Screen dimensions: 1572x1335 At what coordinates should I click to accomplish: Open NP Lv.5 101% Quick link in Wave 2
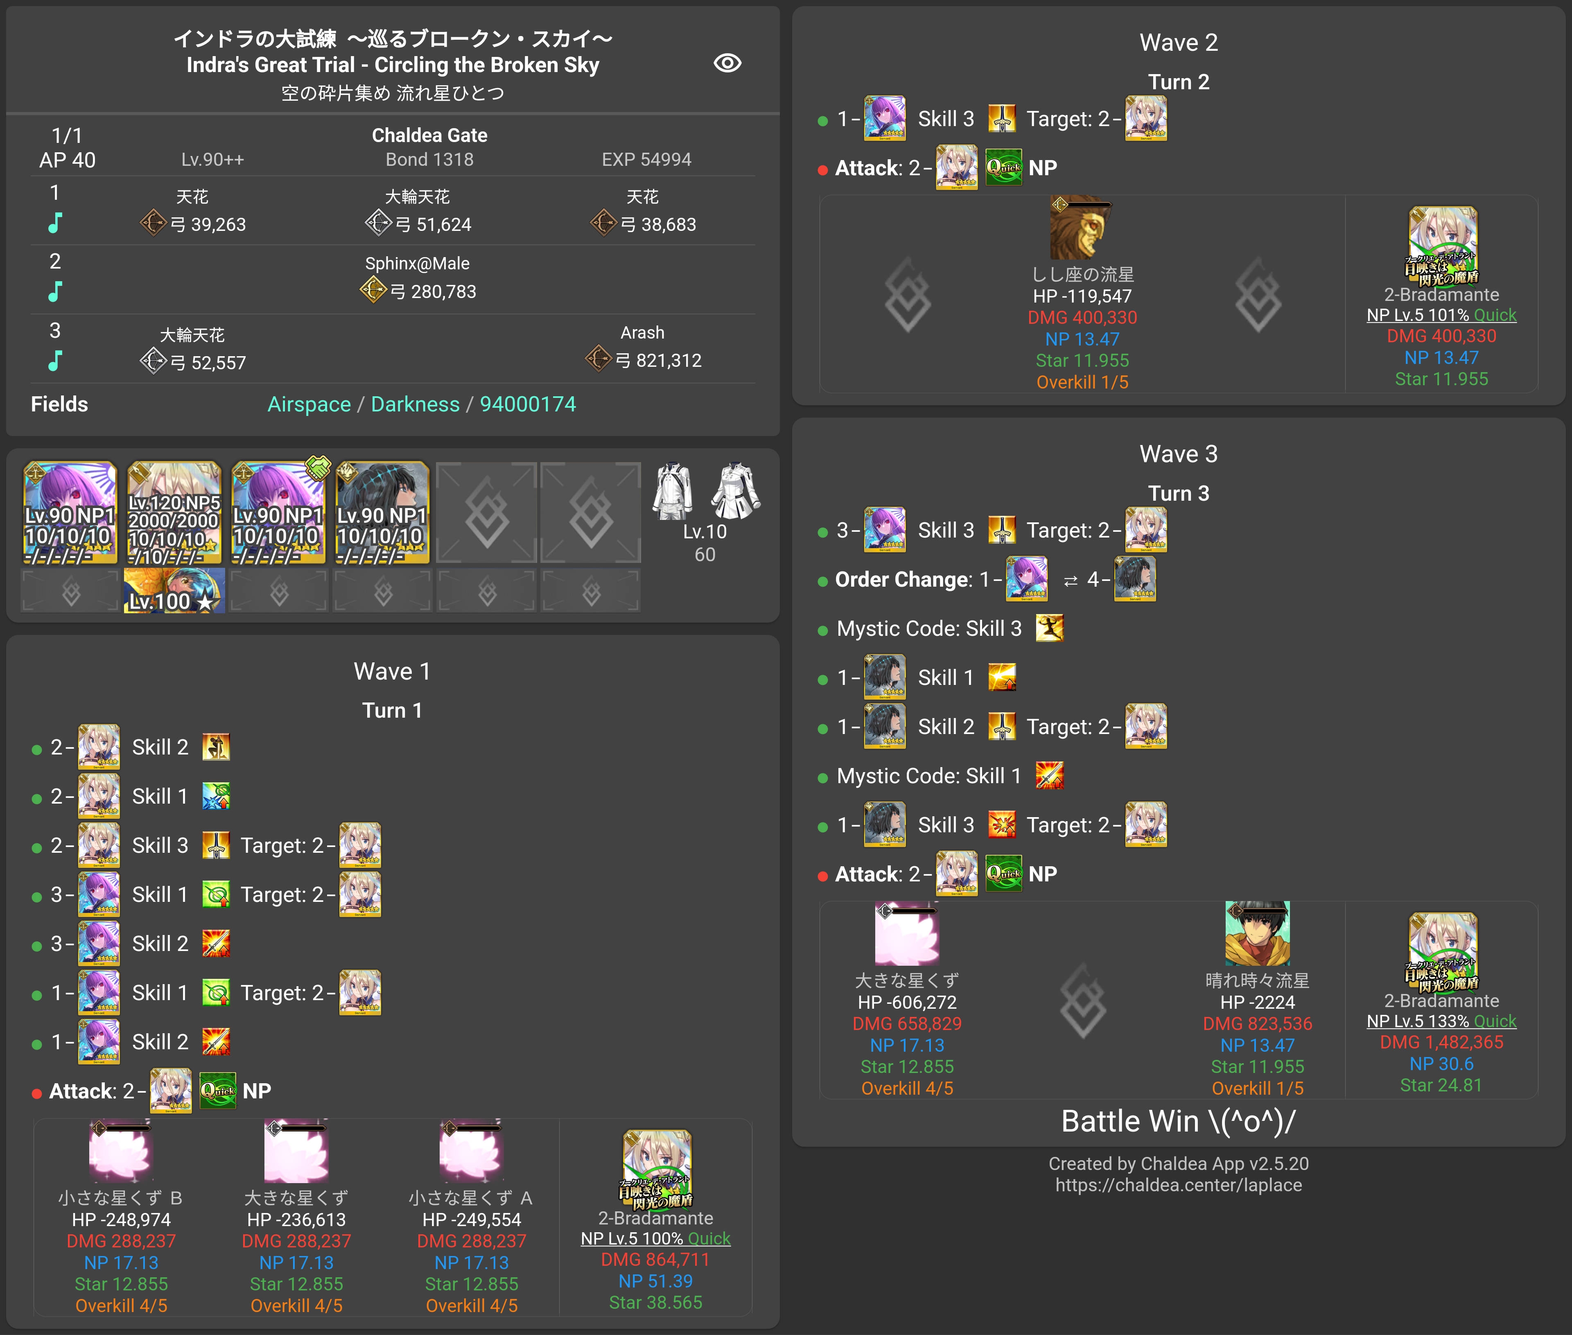(1442, 315)
